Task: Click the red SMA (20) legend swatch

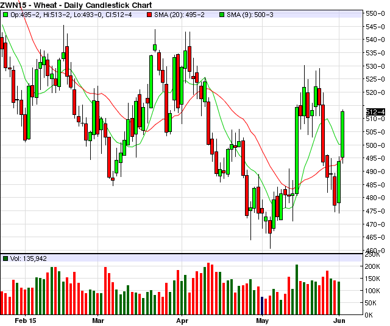Action: [x=149, y=15]
